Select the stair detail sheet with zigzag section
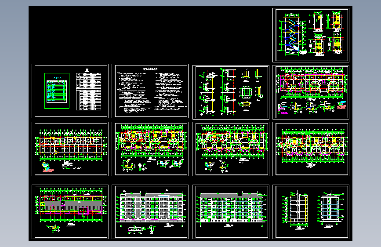This screenshot has height=247, width=381. pyautogui.click(x=311, y=35)
